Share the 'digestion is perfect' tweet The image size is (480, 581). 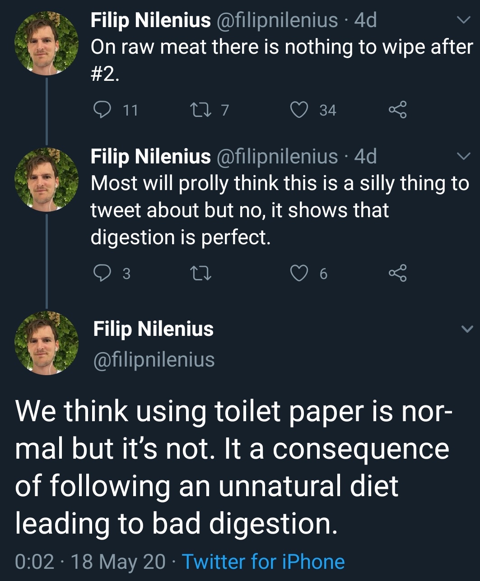click(x=397, y=273)
